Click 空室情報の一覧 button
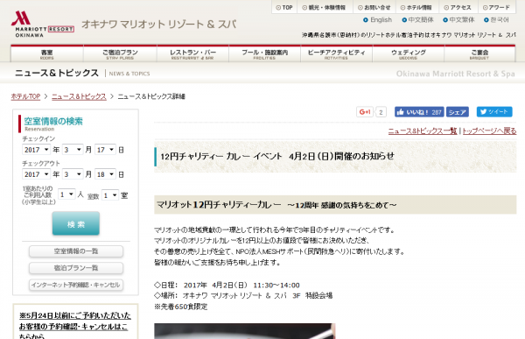This screenshot has width=525, height=339. click(76, 251)
